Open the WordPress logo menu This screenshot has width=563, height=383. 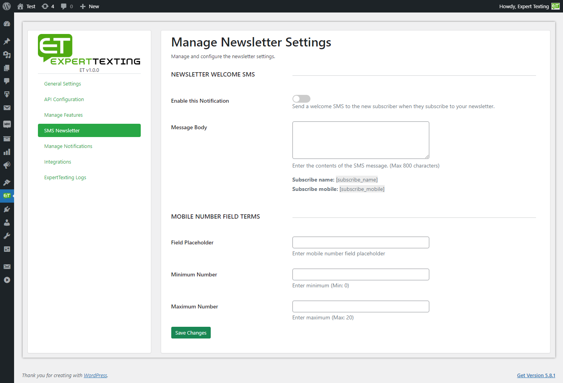point(7,6)
